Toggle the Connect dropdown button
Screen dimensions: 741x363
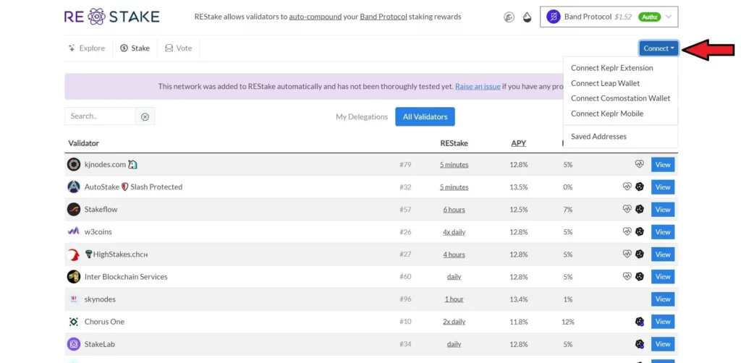click(659, 48)
